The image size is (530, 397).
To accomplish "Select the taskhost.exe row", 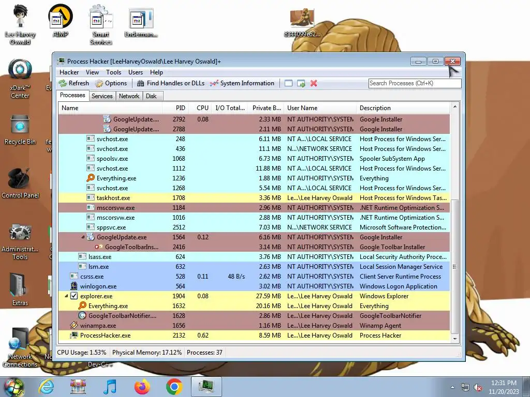I will [254, 198].
